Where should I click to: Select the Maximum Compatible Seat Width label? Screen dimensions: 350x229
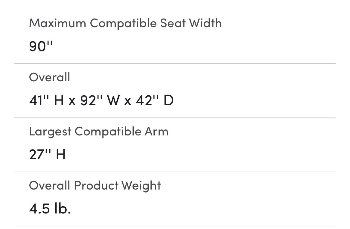[125, 23]
